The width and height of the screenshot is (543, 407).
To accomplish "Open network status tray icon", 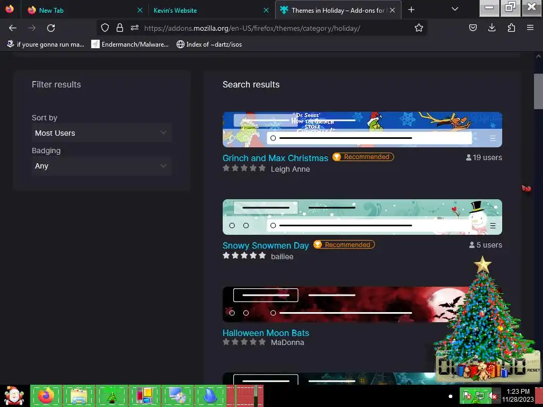I will point(479,396).
